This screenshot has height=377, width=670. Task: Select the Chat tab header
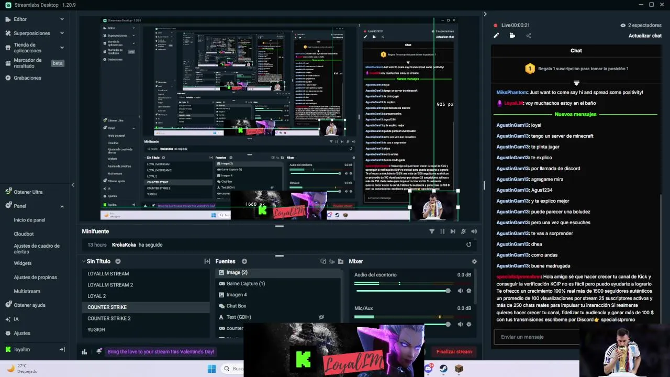pyautogui.click(x=576, y=50)
